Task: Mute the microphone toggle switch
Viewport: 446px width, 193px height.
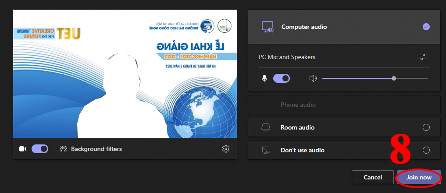Action: 282,78
